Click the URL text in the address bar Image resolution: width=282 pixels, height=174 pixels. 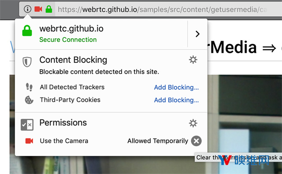[162, 9]
